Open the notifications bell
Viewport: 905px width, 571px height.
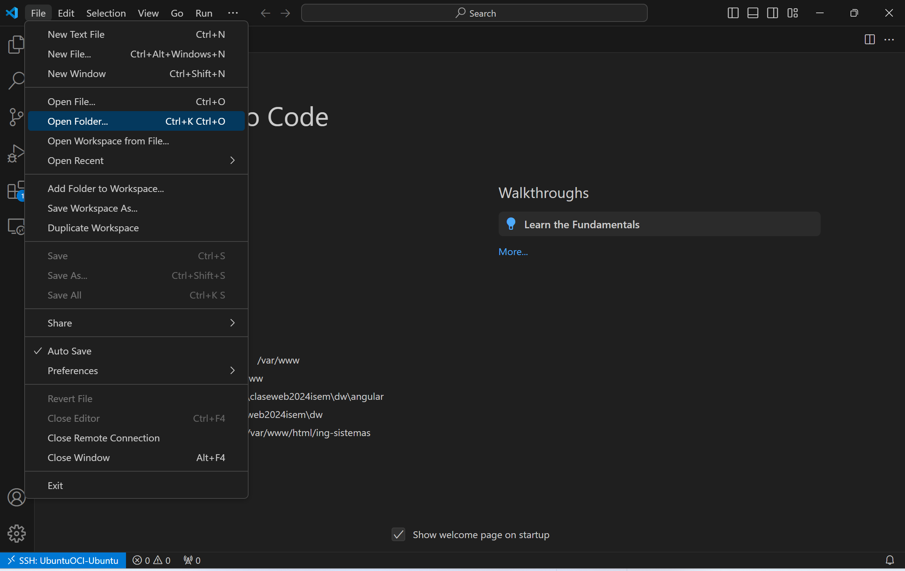tap(889, 560)
